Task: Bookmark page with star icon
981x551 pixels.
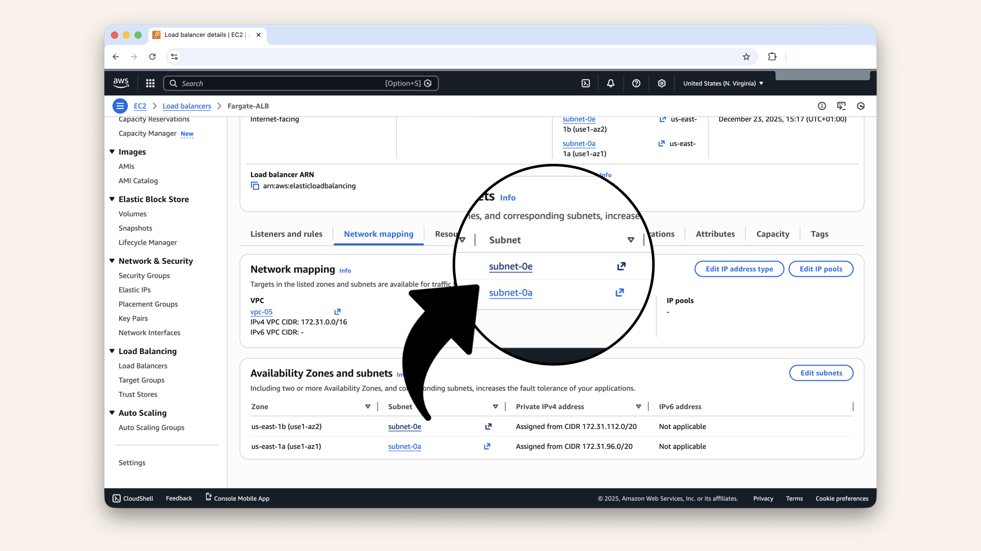Action: pos(746,57)
